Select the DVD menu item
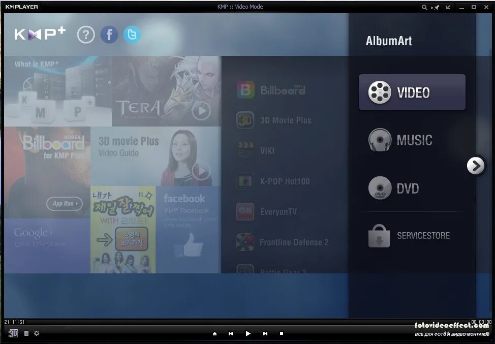Viewport: 495px width, 344px height. coord(394,189)
